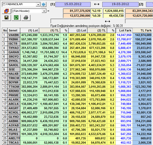Sort by the (2) Lot column header

click(78, 30)
